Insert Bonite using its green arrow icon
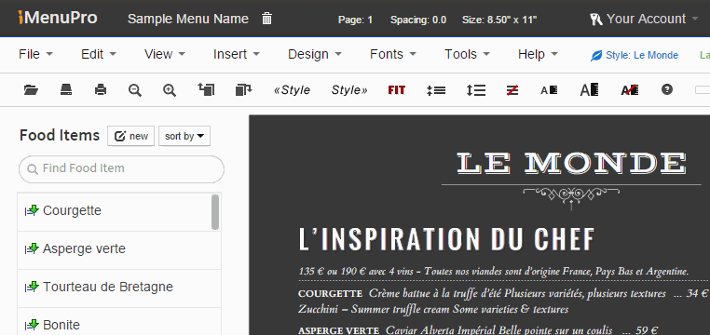The width and height of the screenshot is (710, 335). (32, 324)
